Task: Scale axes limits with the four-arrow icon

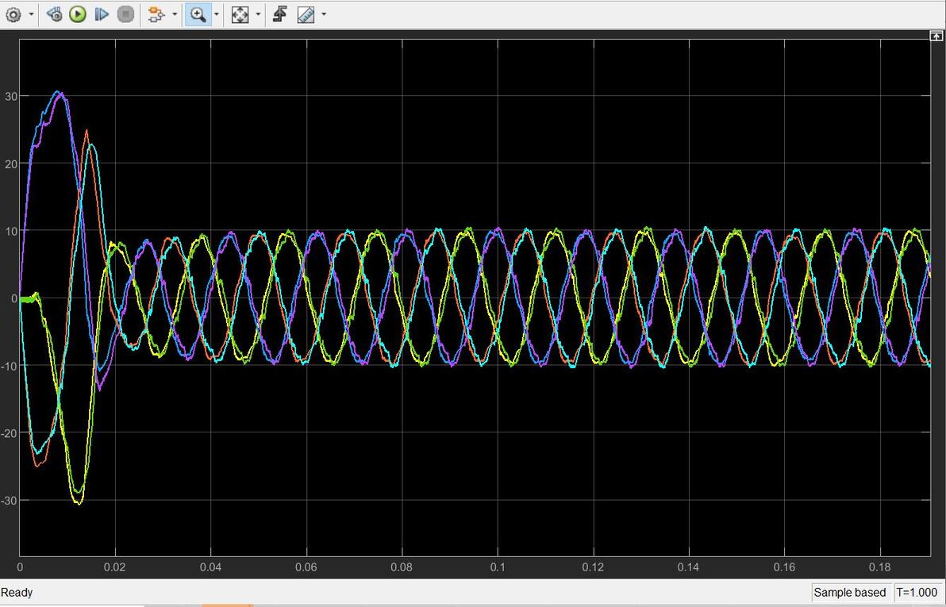Action: coord(240,14)
